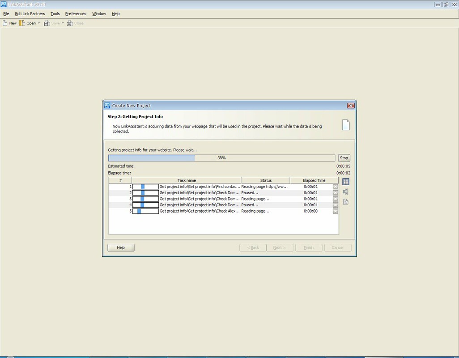The image size is (459, 358).
Task: Click the LinkAssistant app icon in title bar
Action: tap(4, 4)
